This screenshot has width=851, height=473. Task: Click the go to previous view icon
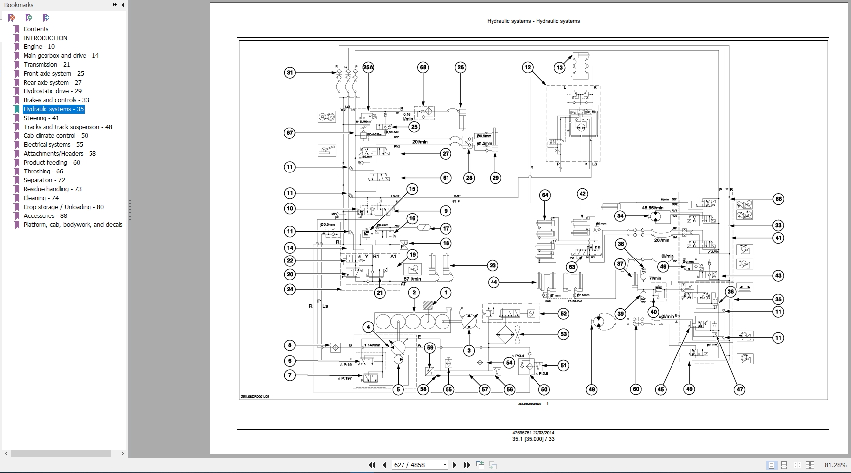(x=480, y=465)
